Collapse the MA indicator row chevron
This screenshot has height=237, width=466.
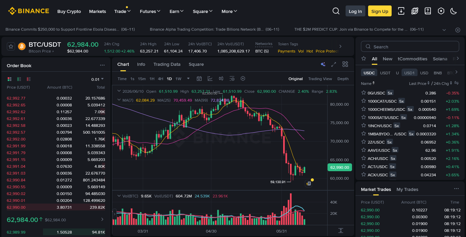pyautogui.click(x=119, y=100)
